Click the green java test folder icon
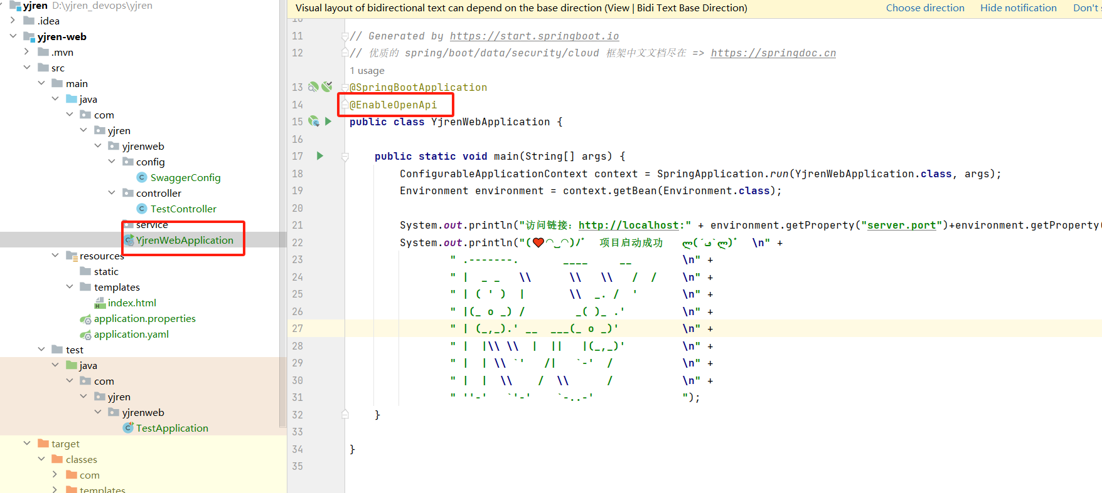The image size is (1102, 493). point(72,365)
